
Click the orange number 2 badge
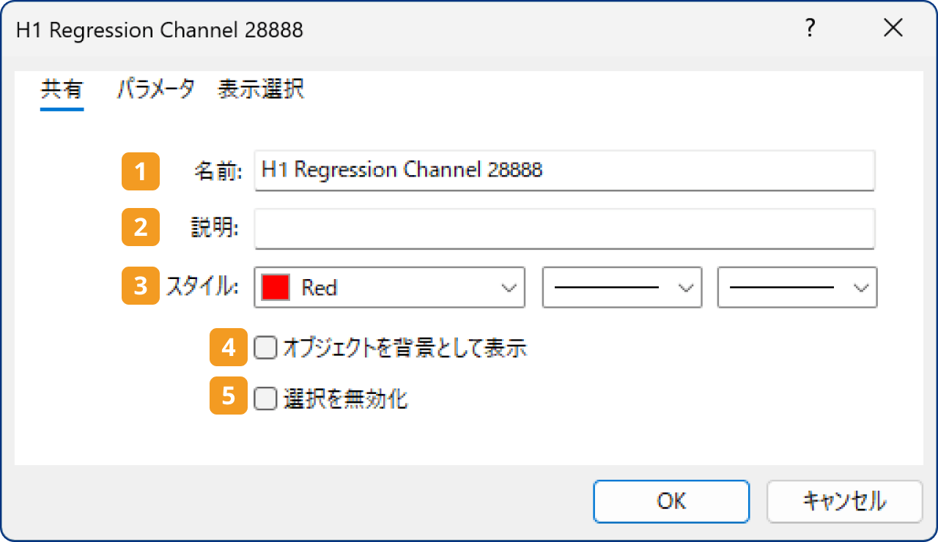(x=140, y=229)
